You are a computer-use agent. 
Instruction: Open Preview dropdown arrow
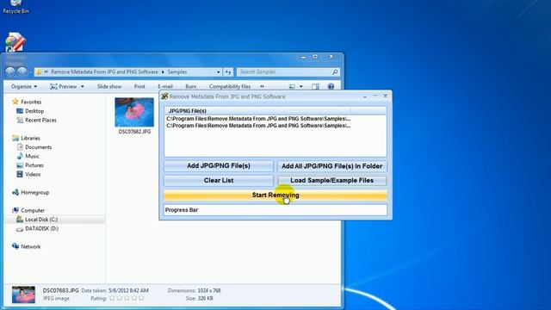[x=83, y=86]
